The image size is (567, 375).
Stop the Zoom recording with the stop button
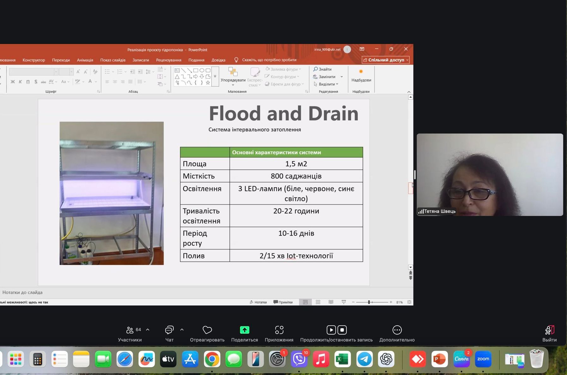342,330
